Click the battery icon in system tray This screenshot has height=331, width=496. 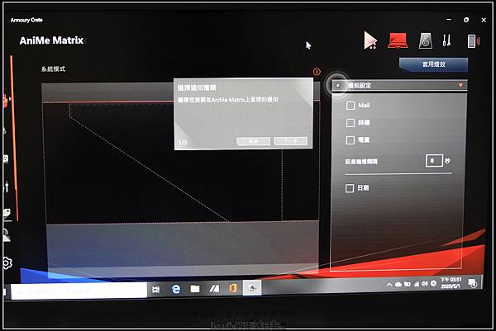point(407,284)
